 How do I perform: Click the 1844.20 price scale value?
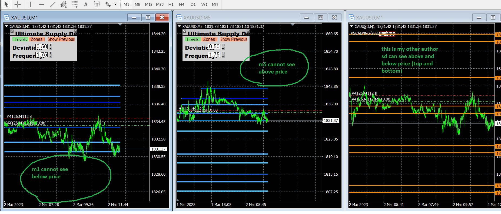(158, 34)
